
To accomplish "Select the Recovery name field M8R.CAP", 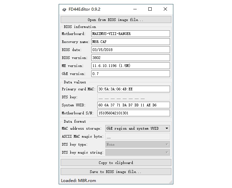I will (x=130, y=42).
